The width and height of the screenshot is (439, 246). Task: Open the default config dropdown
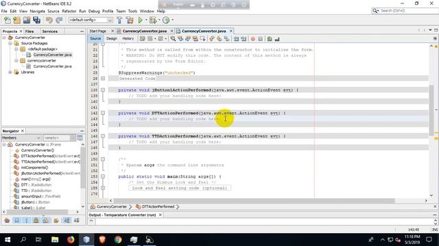click(x=91, y=20)
